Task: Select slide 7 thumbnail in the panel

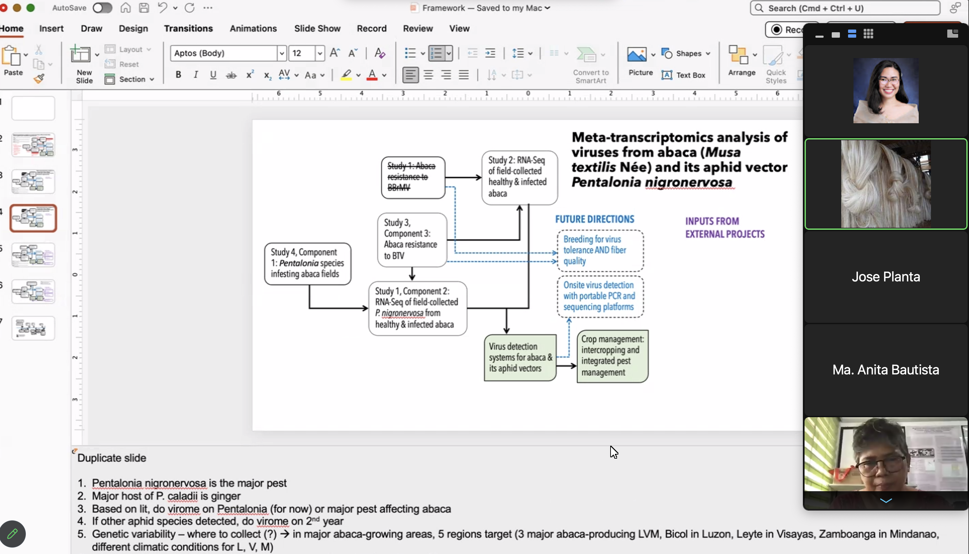Action: click(x=33, y=328)
